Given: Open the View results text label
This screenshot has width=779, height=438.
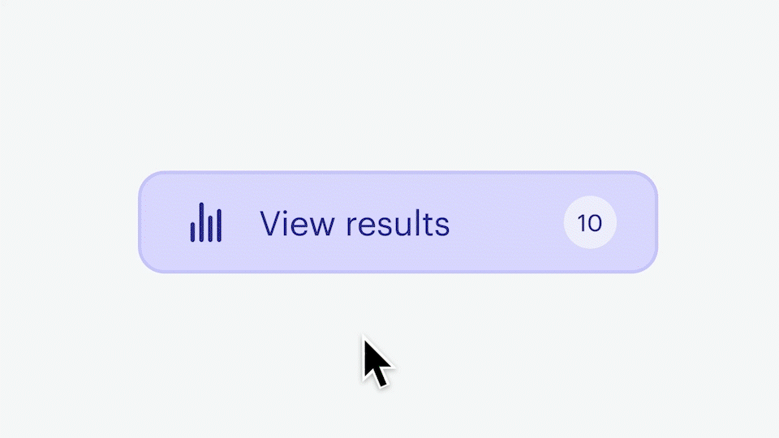Looking at the screenshot, I should coord(355,223).
